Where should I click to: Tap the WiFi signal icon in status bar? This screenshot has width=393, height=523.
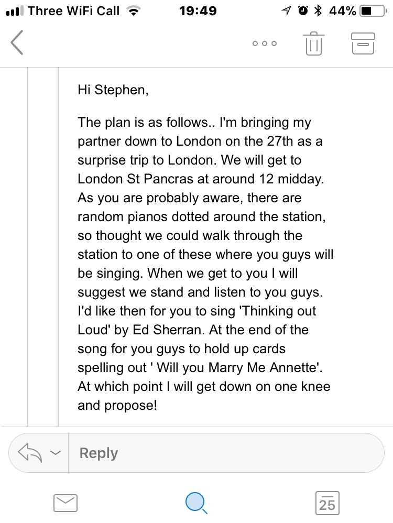[x=134, y=11]
